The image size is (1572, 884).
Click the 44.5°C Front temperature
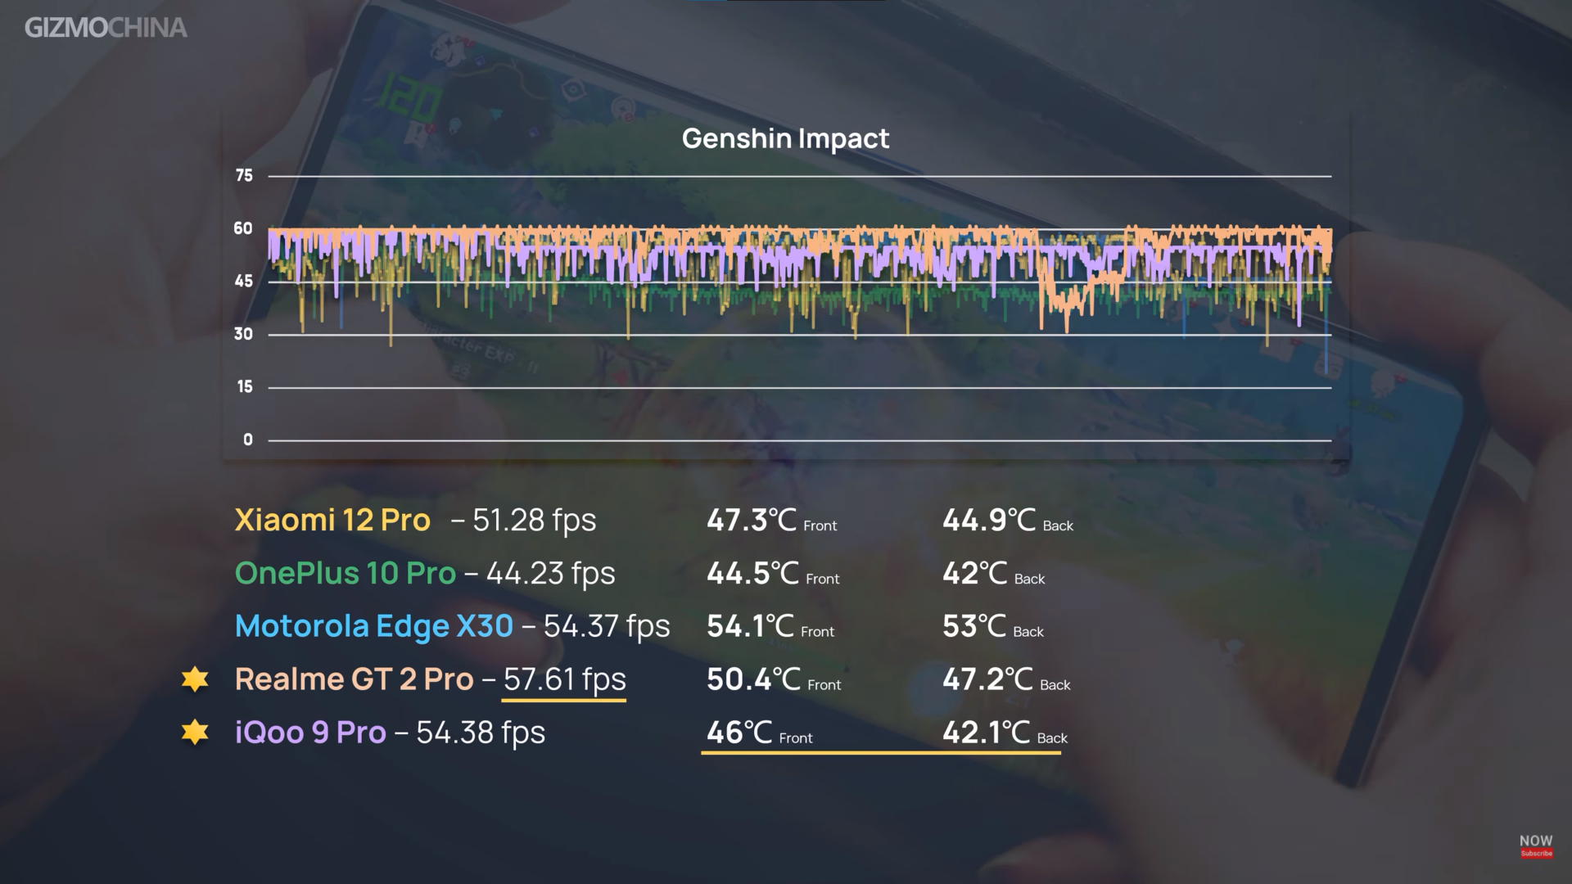click(x=773, y=574)
